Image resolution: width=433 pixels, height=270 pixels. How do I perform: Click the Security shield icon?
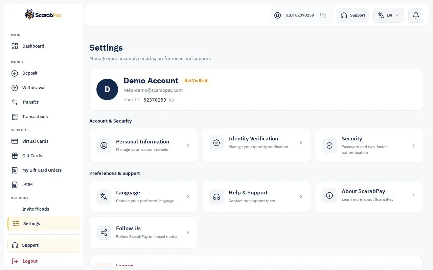pos(329,145)
